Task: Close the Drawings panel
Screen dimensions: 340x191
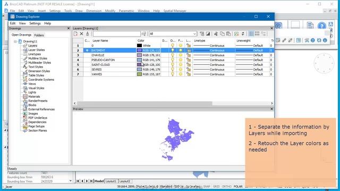Action: [69, 28]
